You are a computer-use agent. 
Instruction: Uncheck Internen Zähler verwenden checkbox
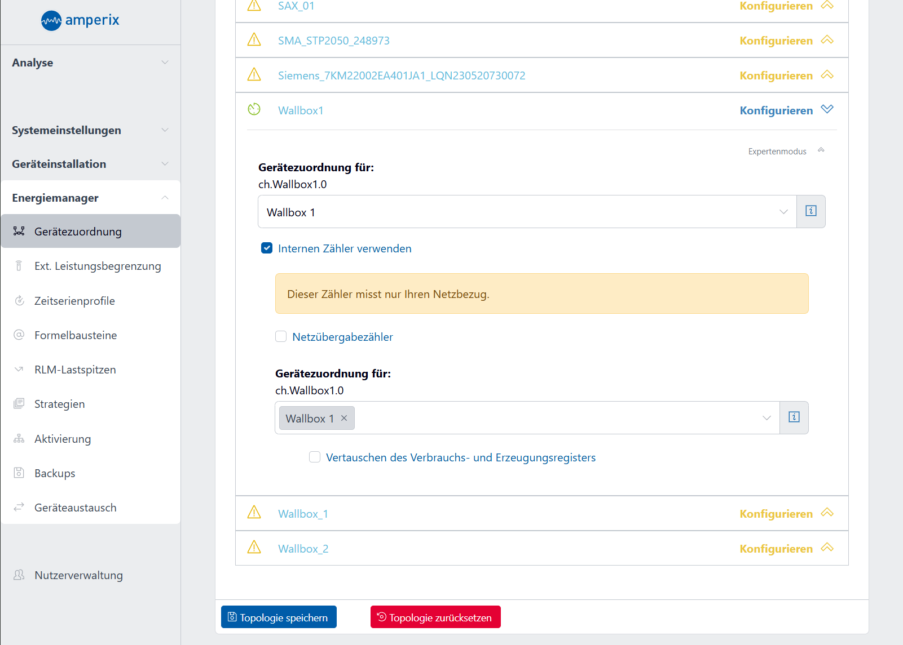coord(267,248)
